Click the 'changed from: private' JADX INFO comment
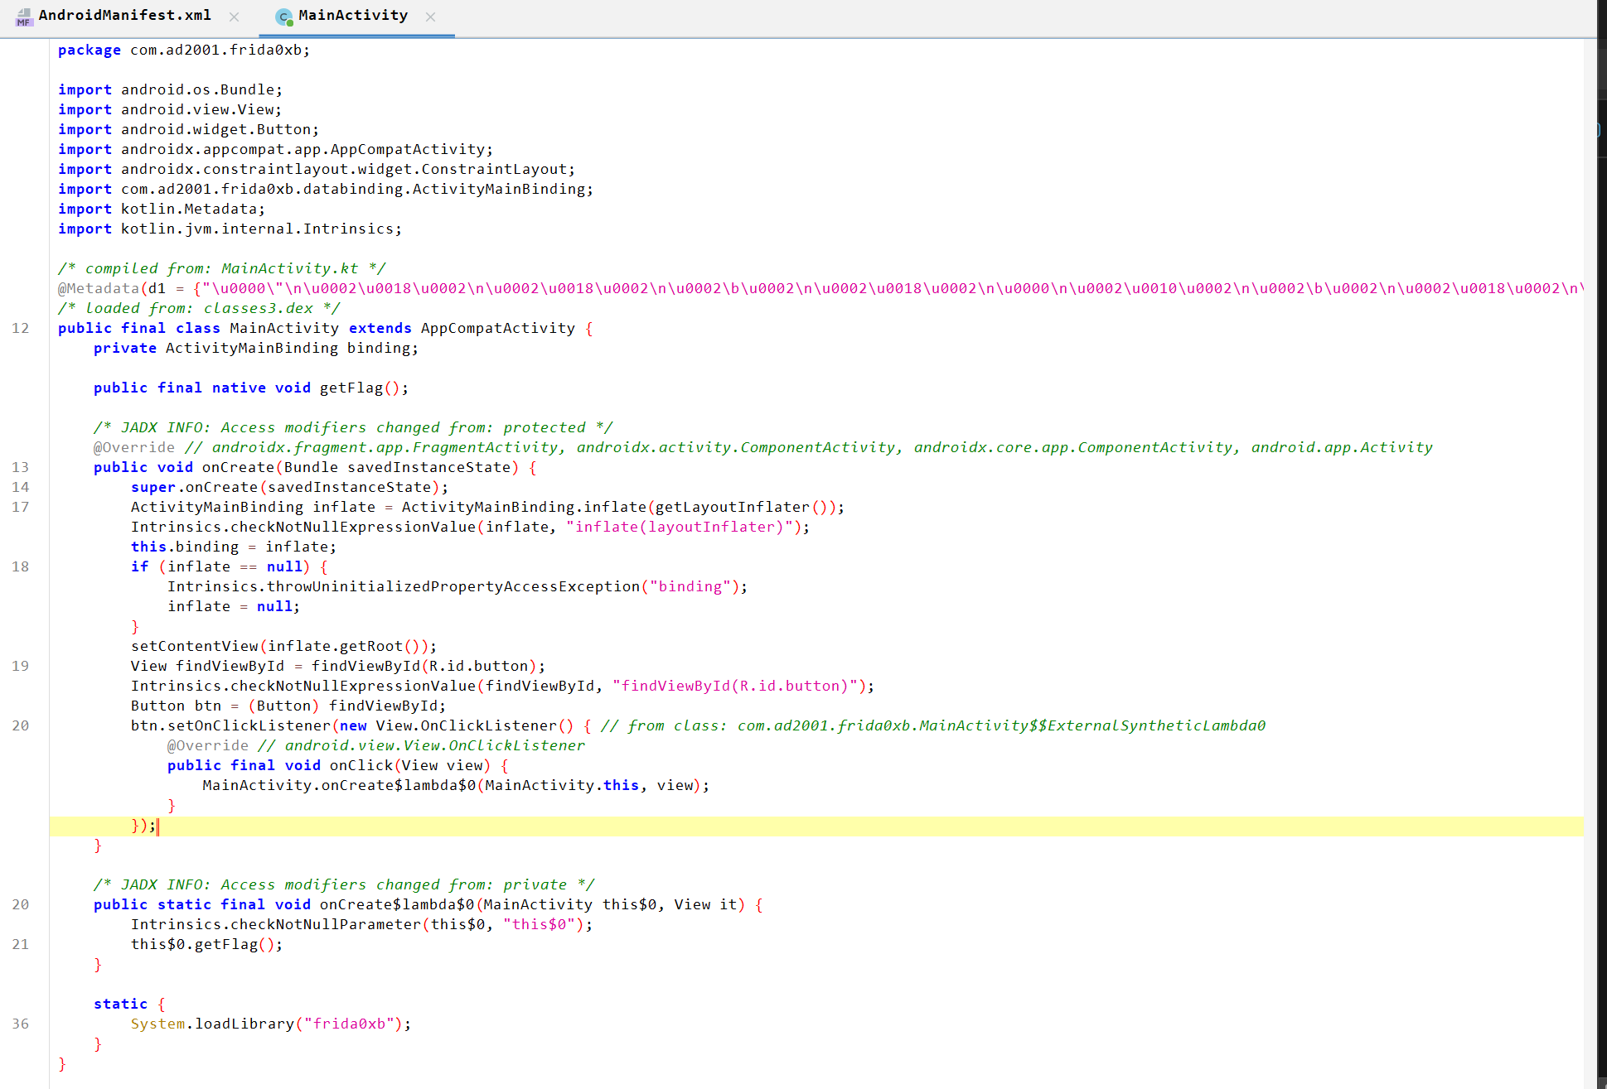This screenshot has height=1089, width=1607. point(344,884)
